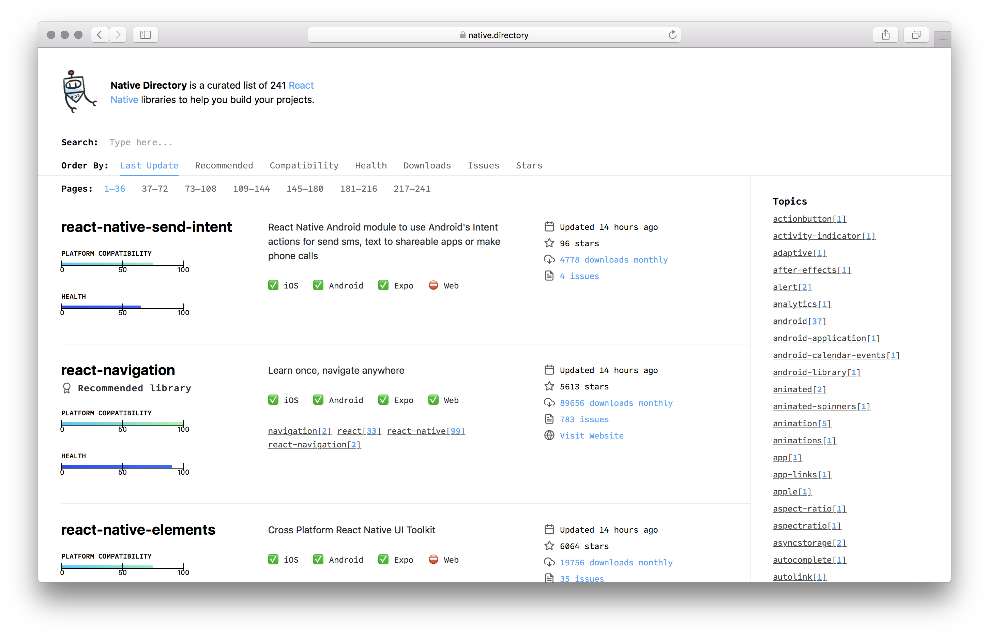The image size is (989, 637).
Task: Open the 783 issues link
Action: point(584,419)
